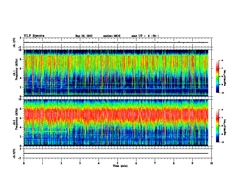238x183 pixels.
Task: Click time-axis tick label "10"
Action: (211, 163)
